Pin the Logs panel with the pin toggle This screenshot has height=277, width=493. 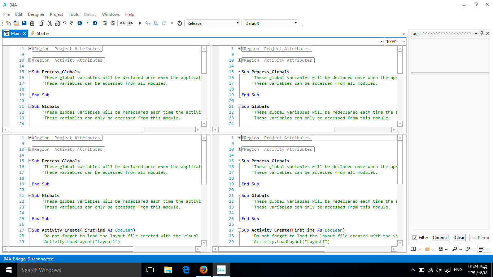point(481,33)
